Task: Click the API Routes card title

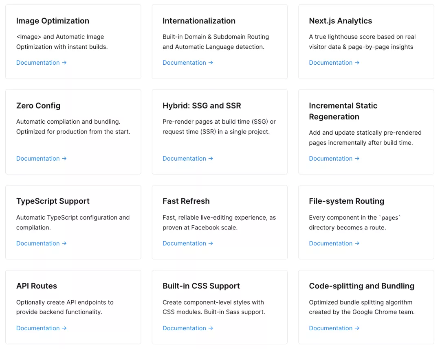Action: click(37, 286)
